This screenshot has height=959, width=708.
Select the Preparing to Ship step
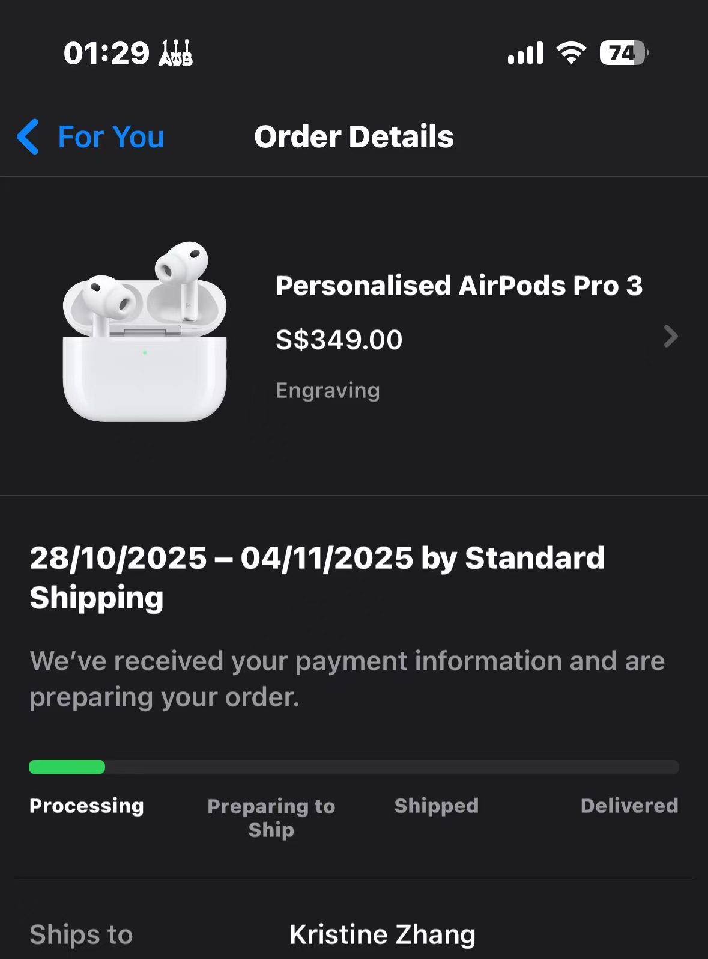pos(271,818)
